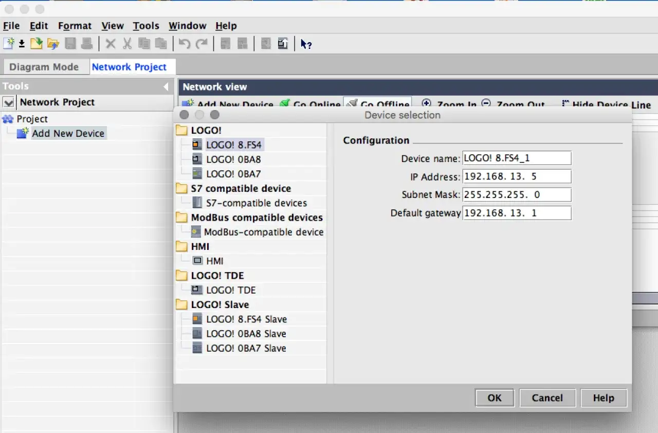Viewport: 658px width, 433px height.
Task: Click the Subnet Mask input field
Action: pyautogui.click(x=517, y=195)
